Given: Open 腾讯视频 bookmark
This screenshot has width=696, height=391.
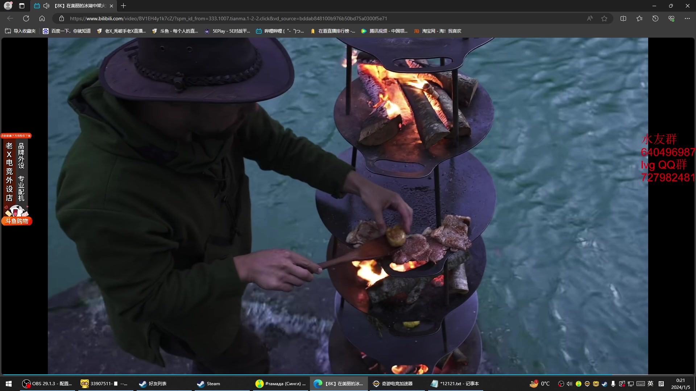Looking at the screenshot, I should pyautogui.click(x=384, y=31).
